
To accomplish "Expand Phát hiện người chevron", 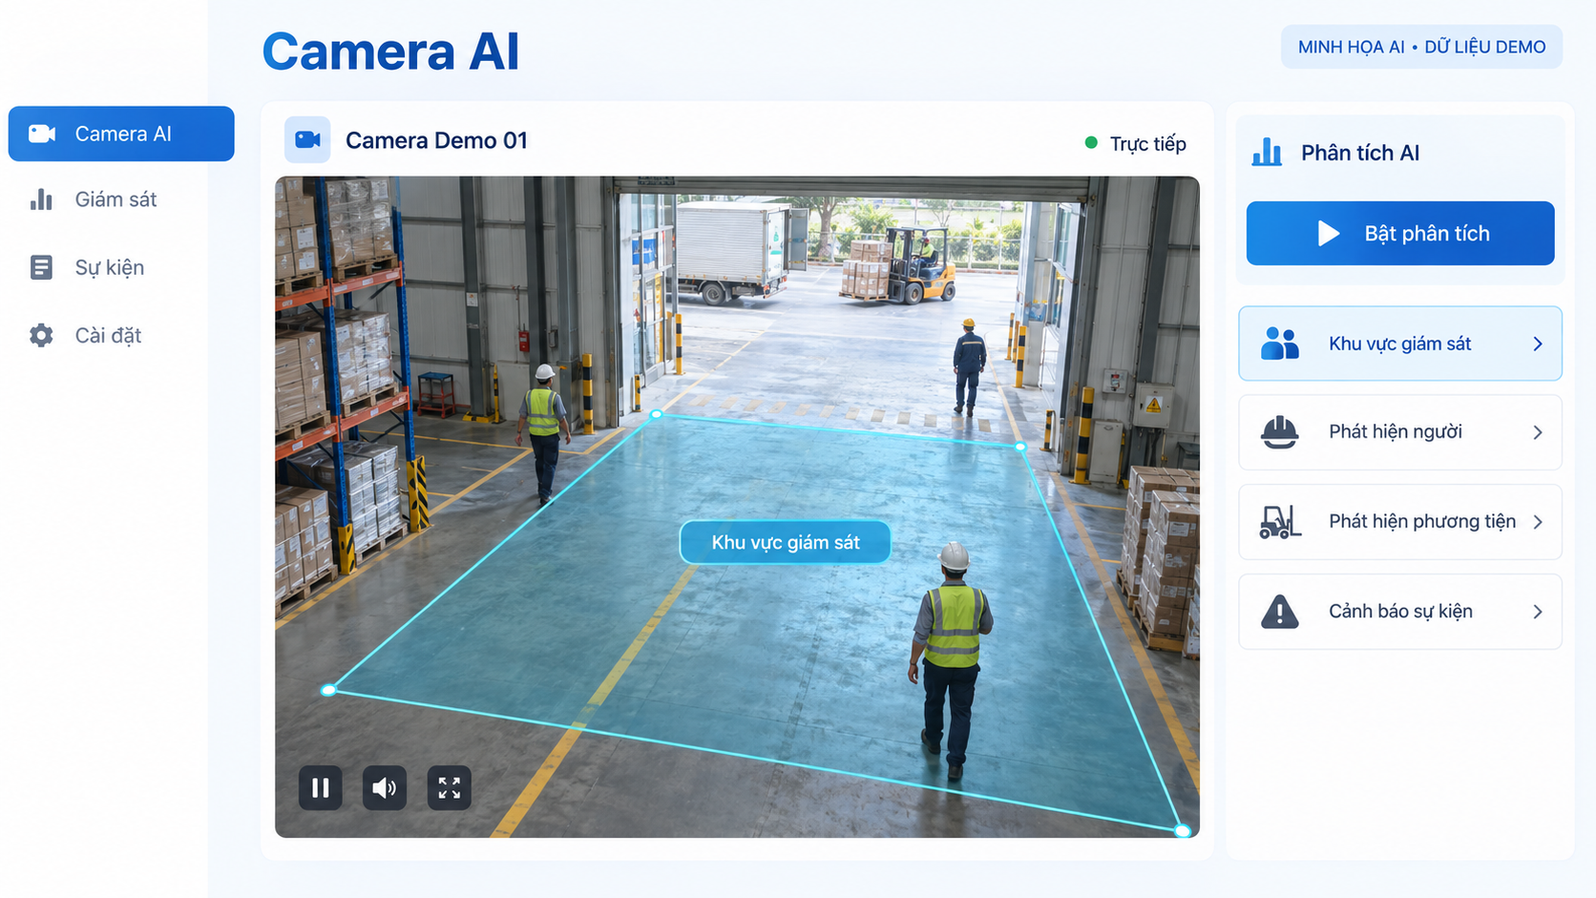I will (x=1538, y=432).
